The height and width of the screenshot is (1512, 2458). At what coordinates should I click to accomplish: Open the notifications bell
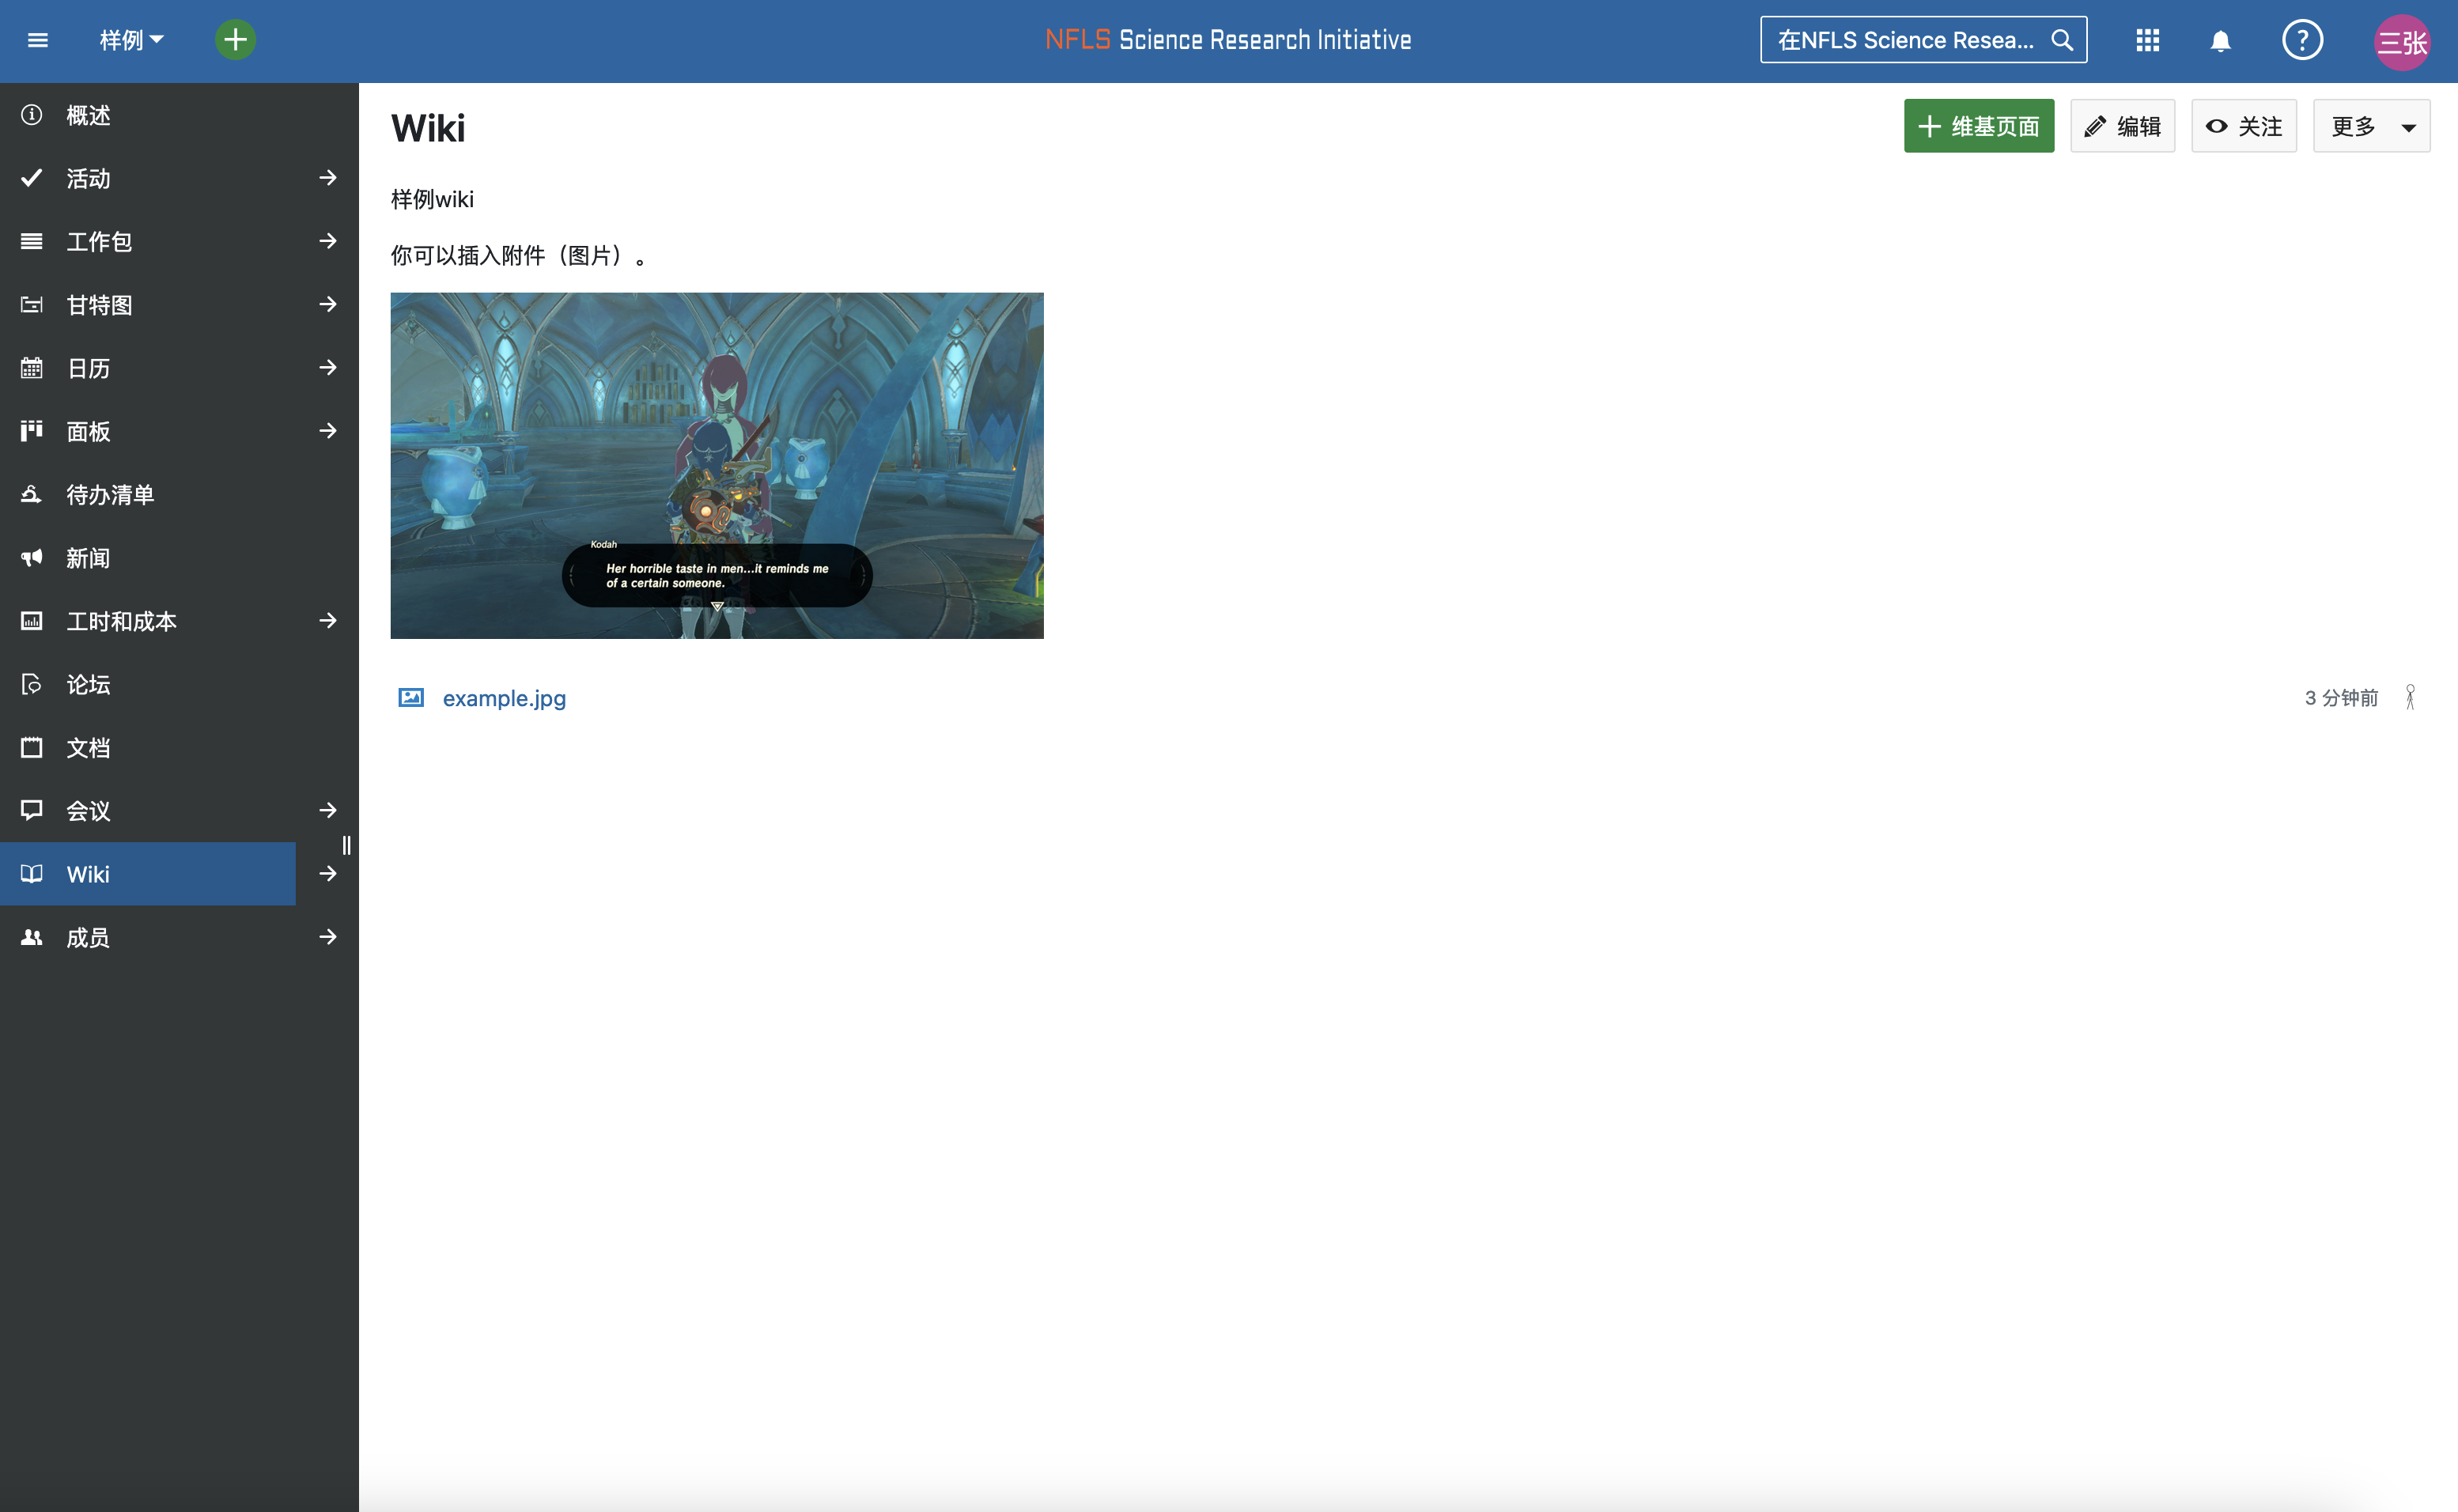point(2220,41)
